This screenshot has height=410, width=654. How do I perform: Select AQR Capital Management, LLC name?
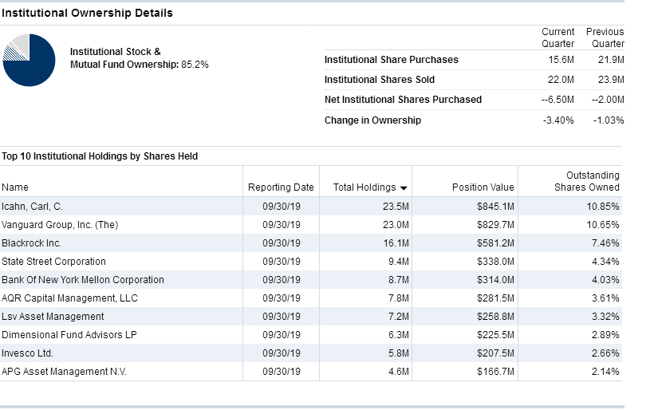pos(69,298)
